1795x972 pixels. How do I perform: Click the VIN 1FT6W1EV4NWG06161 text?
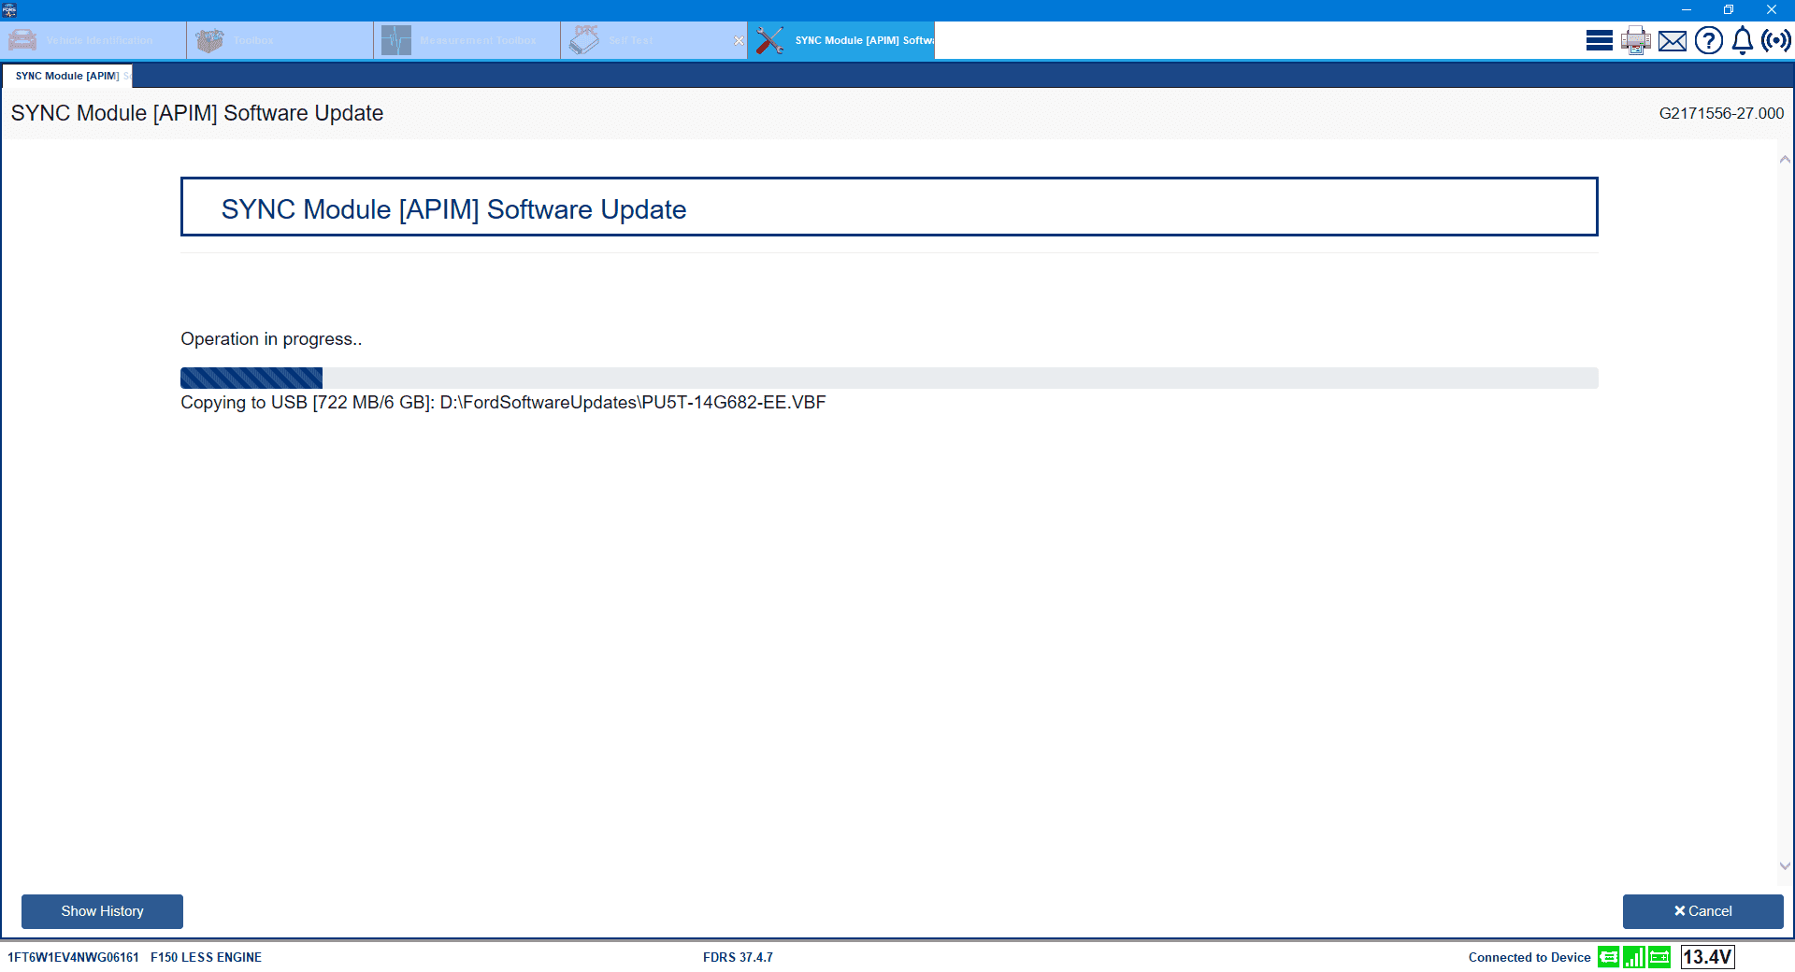73,957
